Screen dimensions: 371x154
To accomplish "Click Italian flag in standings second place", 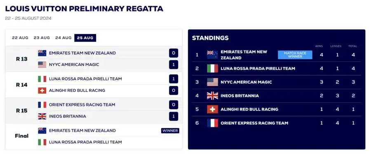I will tap(212, 69).
